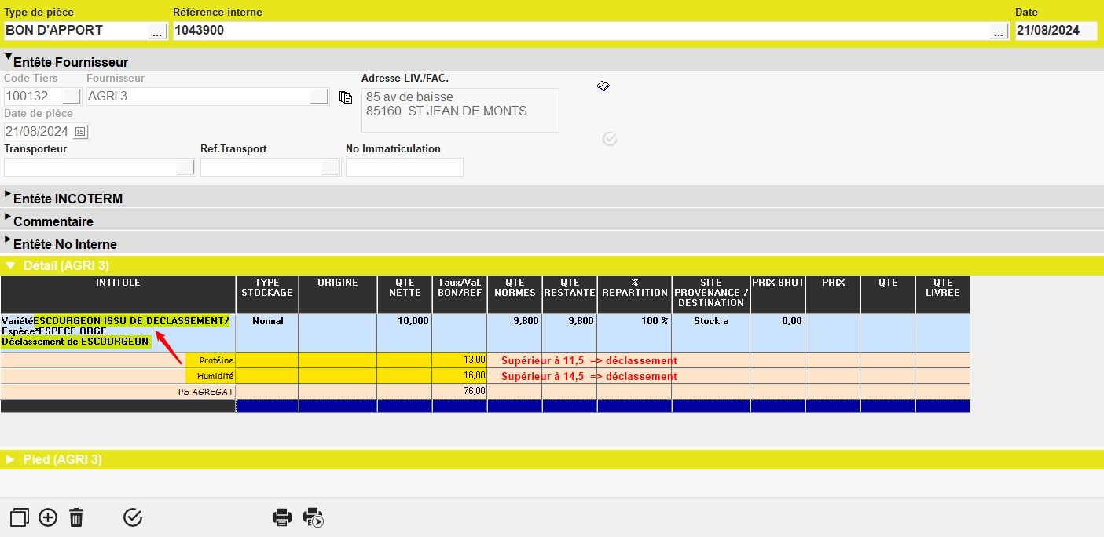The width and height of the screenshot is (1104, 537).
Task: Click the trash delete icon
Action: 76,517
